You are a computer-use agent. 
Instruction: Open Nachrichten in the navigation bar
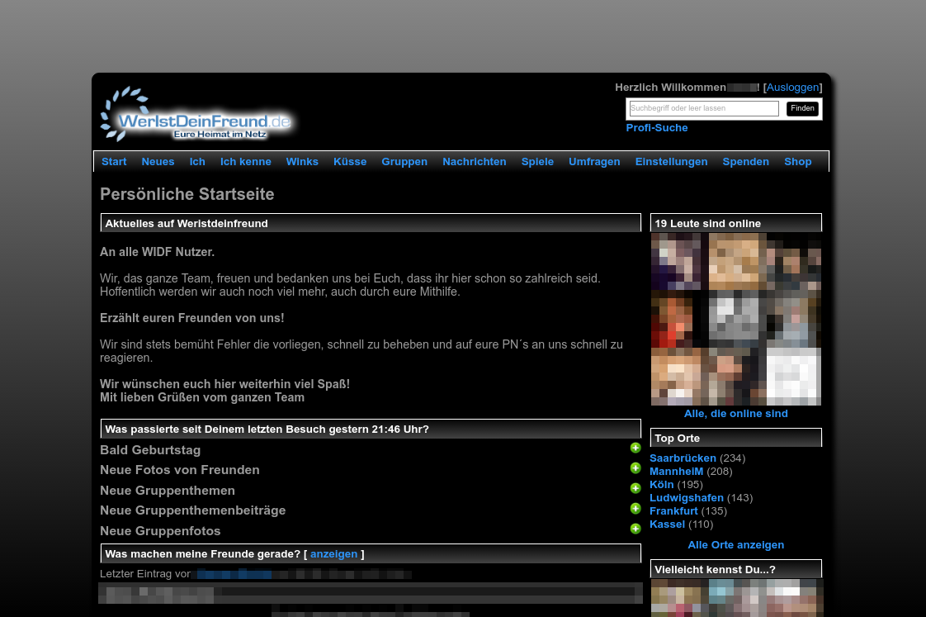475,162
